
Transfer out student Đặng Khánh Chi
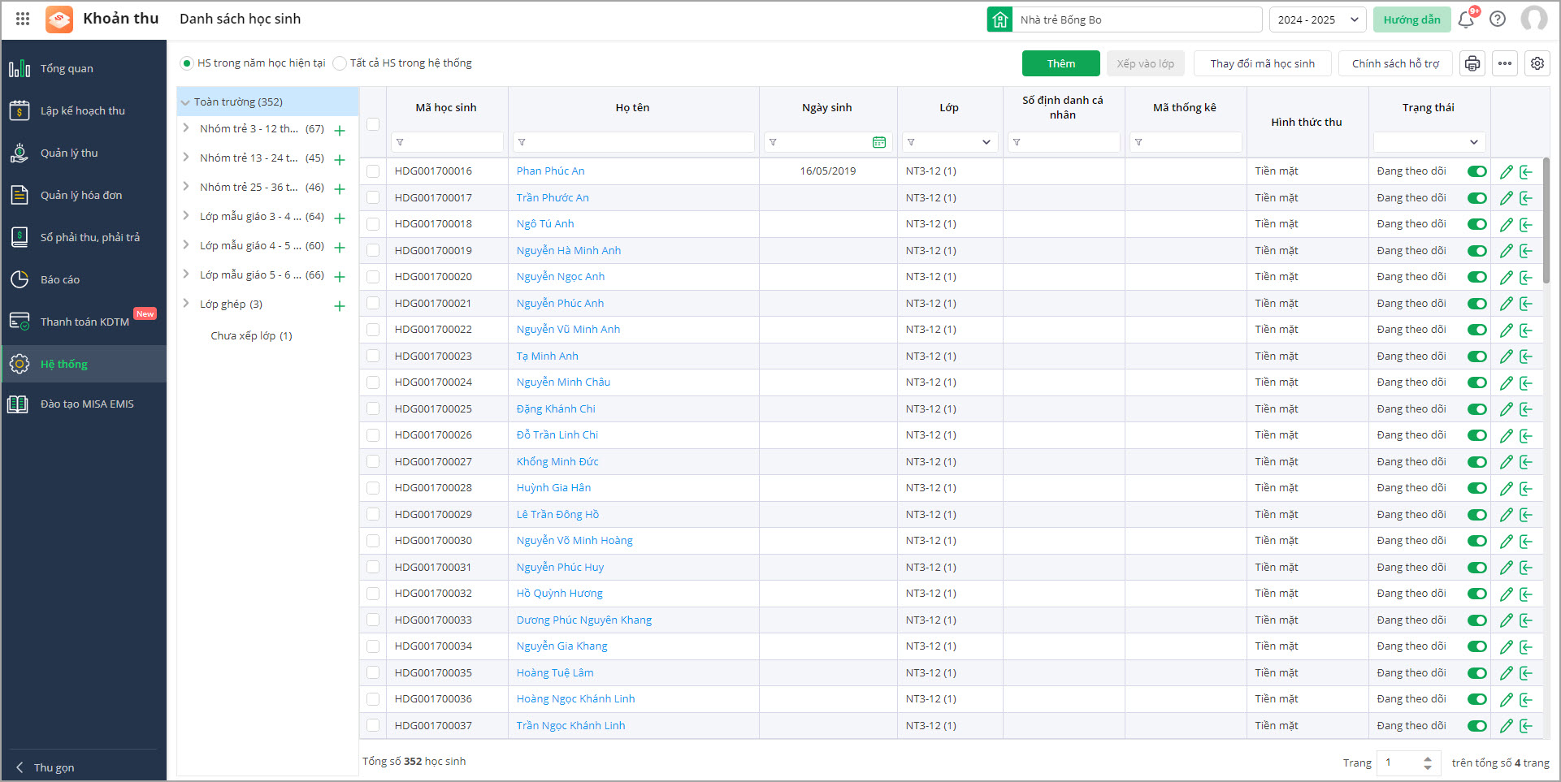[1526, 409]
